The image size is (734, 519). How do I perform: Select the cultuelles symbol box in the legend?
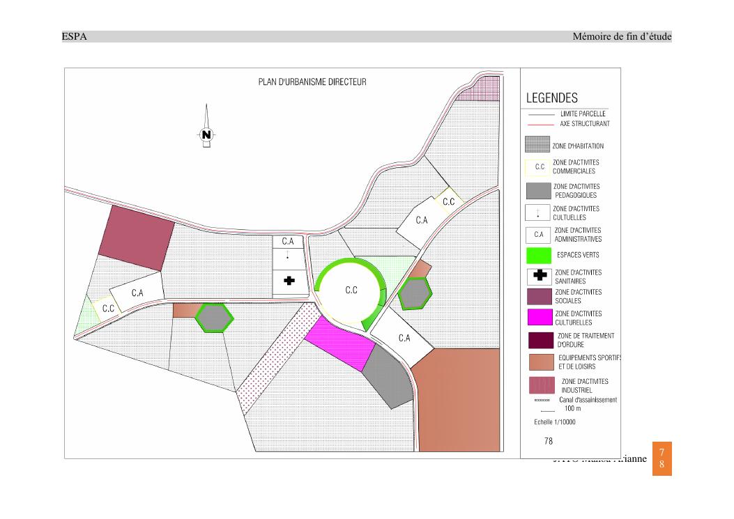538,212
